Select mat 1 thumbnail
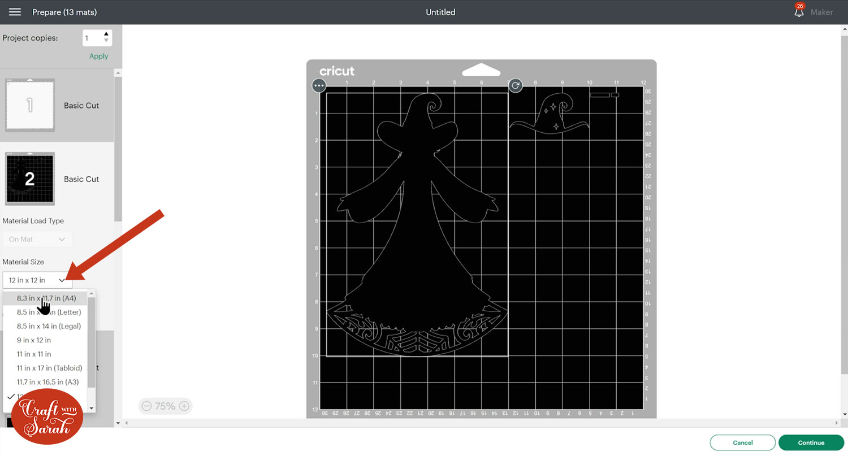This screenshot has height=456, width=848. coord(30,105)
